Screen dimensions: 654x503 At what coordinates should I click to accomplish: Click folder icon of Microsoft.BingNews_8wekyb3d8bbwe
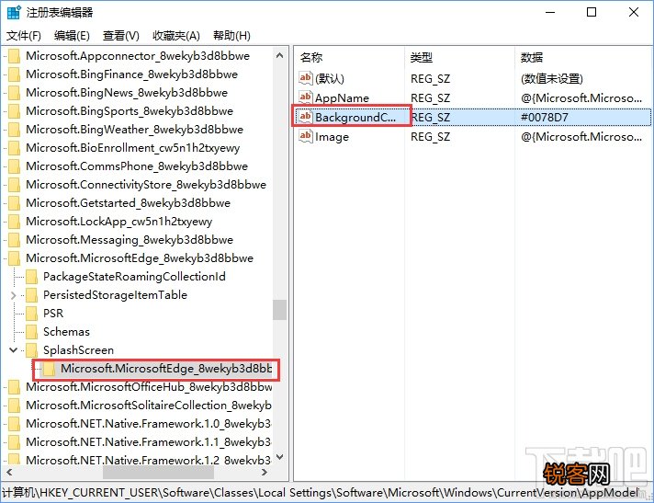click(14, 93)
